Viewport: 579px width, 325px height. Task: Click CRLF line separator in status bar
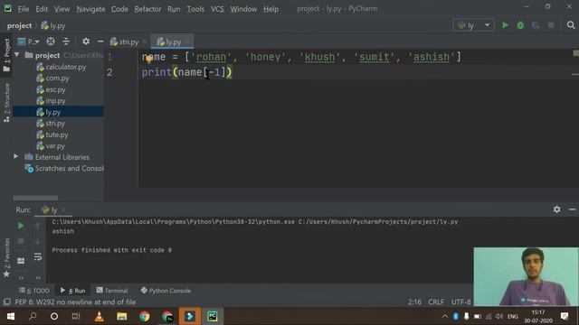[436, 302]
